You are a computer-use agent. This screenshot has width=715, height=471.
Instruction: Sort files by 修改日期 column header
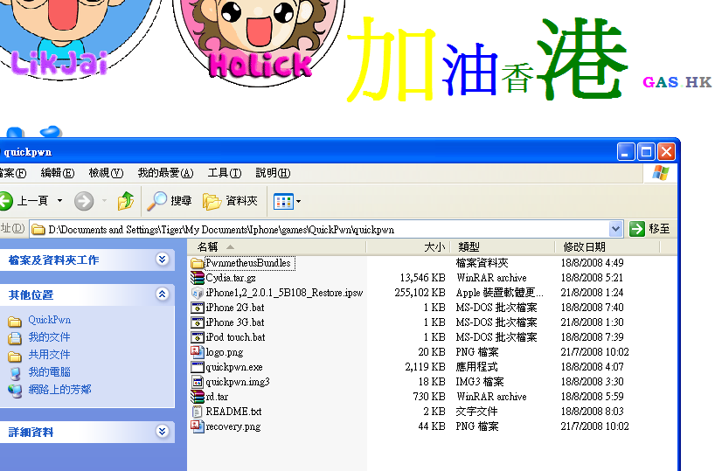coord(584,247)
